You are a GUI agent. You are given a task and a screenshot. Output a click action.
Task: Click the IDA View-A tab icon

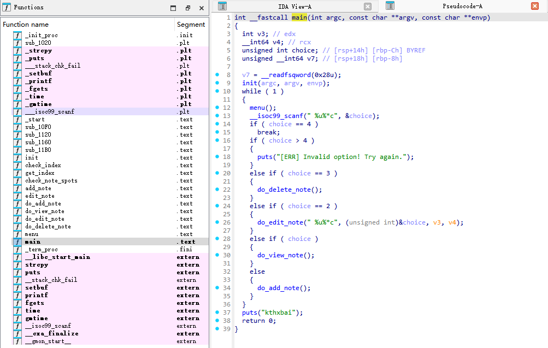(x=222, y=7)
